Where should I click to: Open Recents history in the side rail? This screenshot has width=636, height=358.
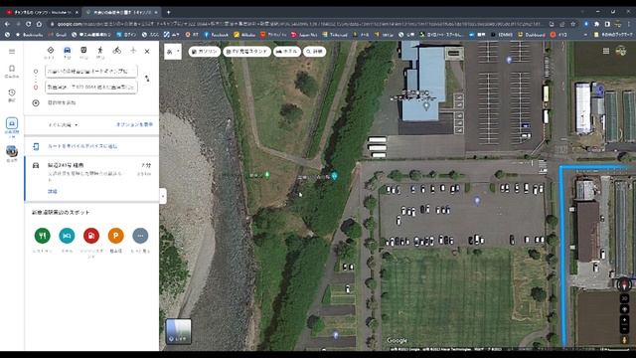[12, 95]
